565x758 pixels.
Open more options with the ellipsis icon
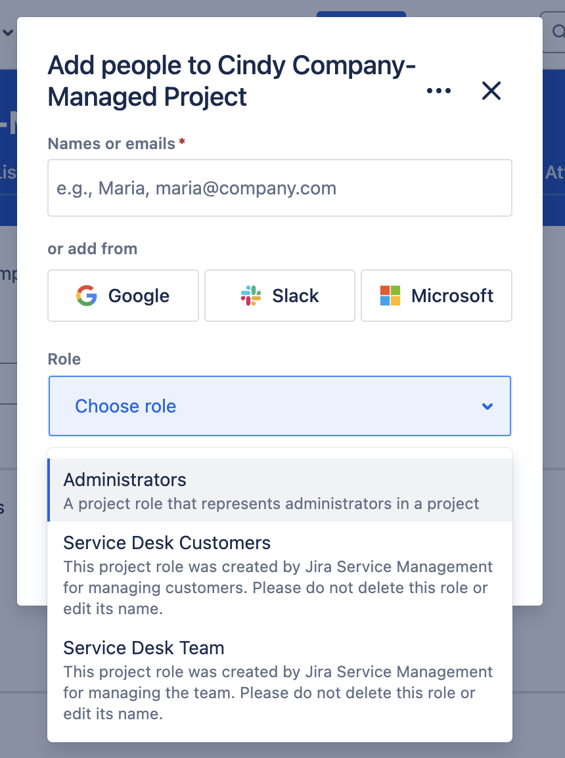coord(438,91)
